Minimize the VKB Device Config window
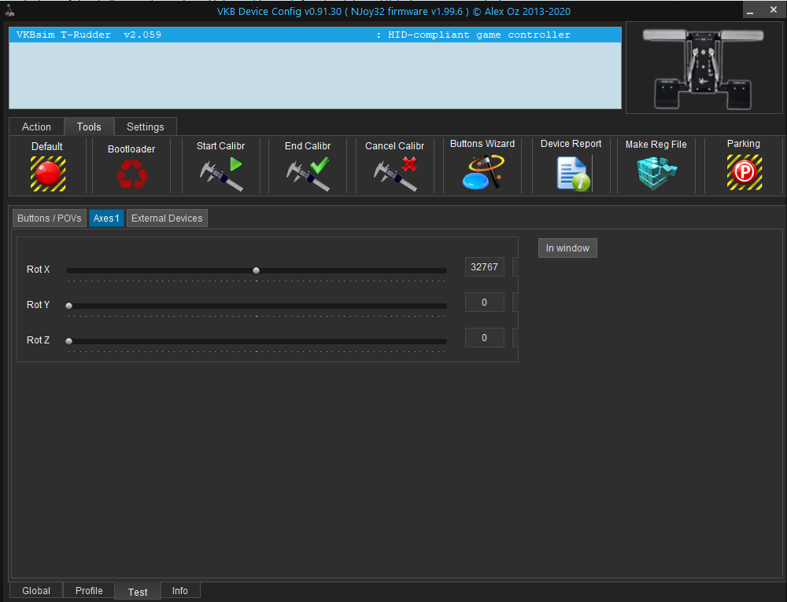The width and height of the screenshot is (787, 602). pyautogui.click(x=750, y=11)
